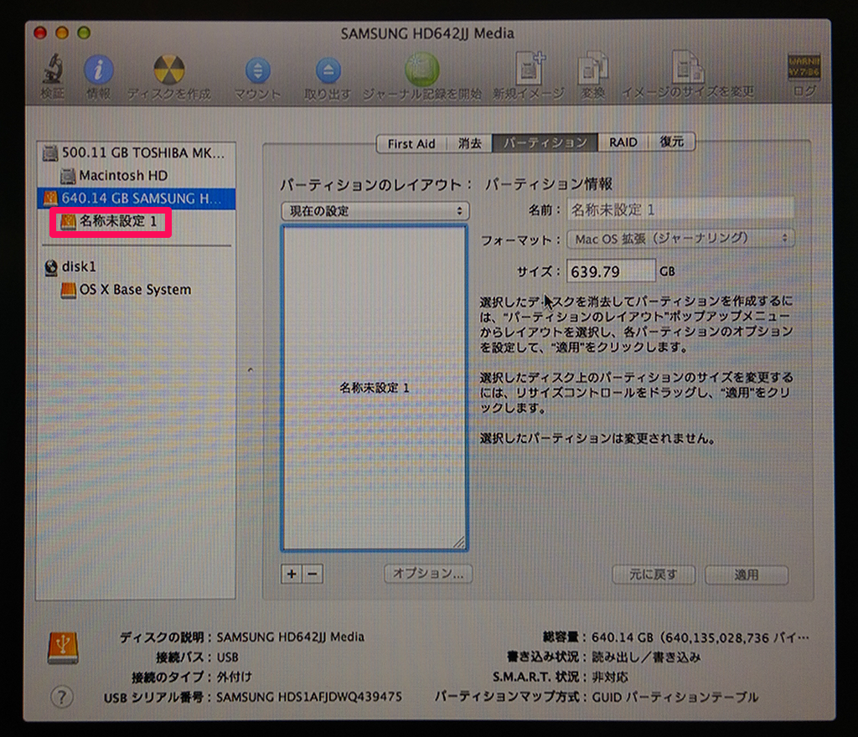Click the Verify microscope toolbar icon
Screen dimensions: 858x737
tap(53, 71)
